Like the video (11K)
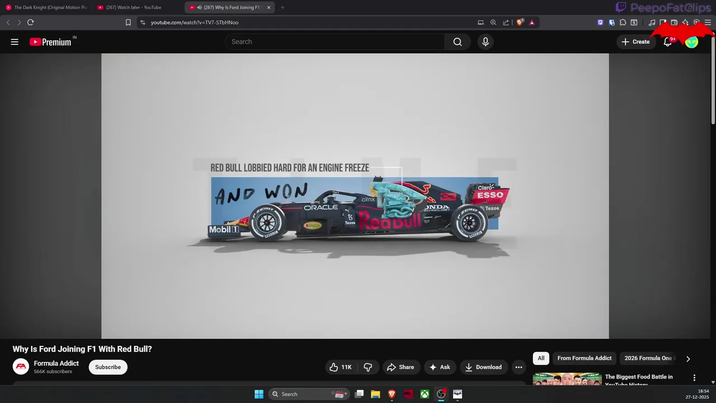The width and height of the screenshot is (716, 403). (x=341, y=367)
